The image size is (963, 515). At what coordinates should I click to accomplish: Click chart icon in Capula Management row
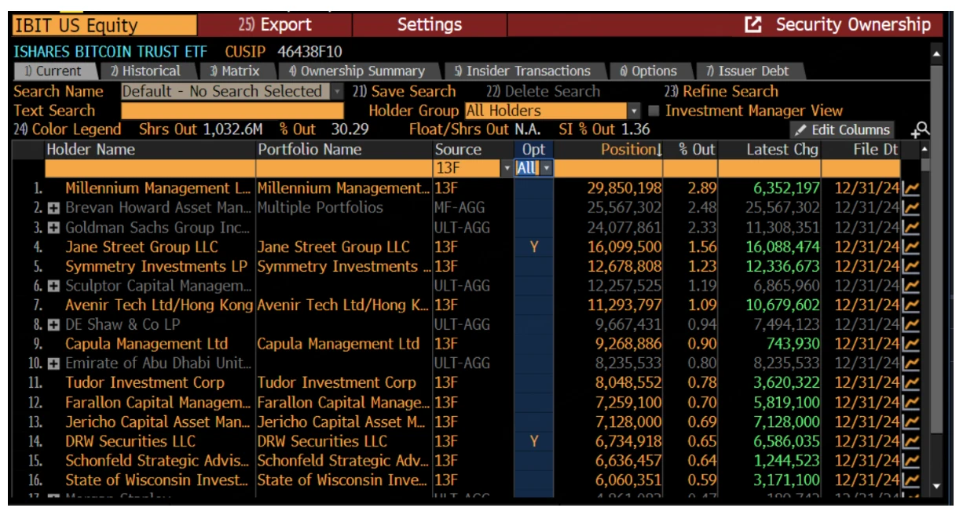tap(911, 345)
